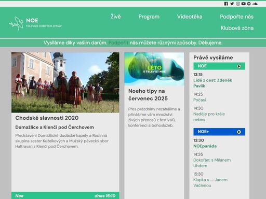
Task: Open the Instagram profile icon
Action: pyautogui.click(x=238, y=4)
